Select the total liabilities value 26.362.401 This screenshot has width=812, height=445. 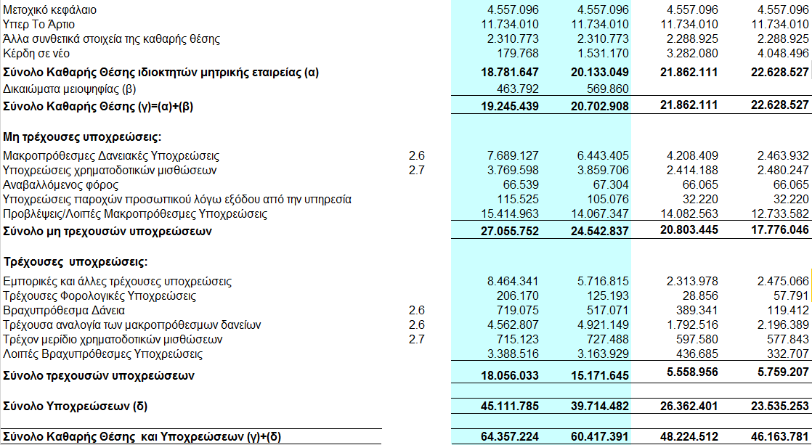689,407
